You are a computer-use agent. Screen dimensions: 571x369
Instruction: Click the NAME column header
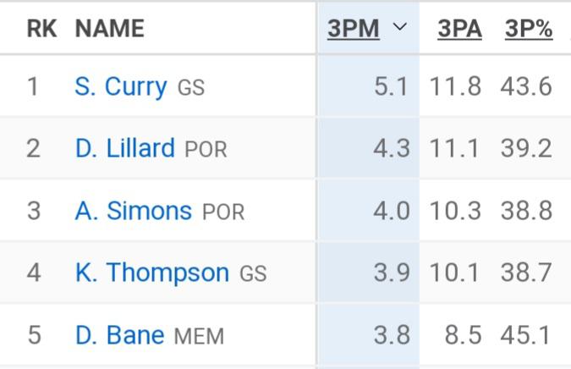coord(110,29)
